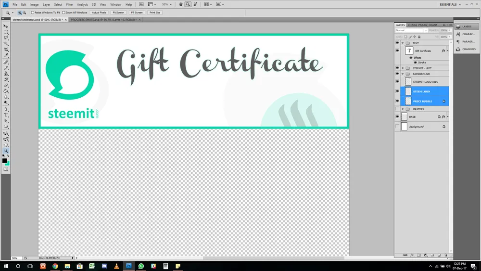Open the ESSENTIALS workspace dropdown
481x271 pixels.
point(450,4)
